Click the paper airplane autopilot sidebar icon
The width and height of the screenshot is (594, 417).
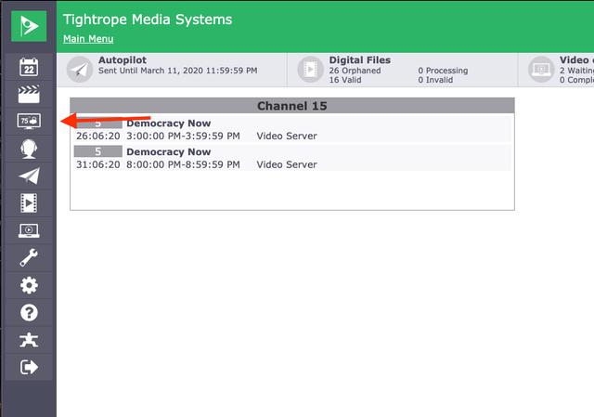[29, 176]
